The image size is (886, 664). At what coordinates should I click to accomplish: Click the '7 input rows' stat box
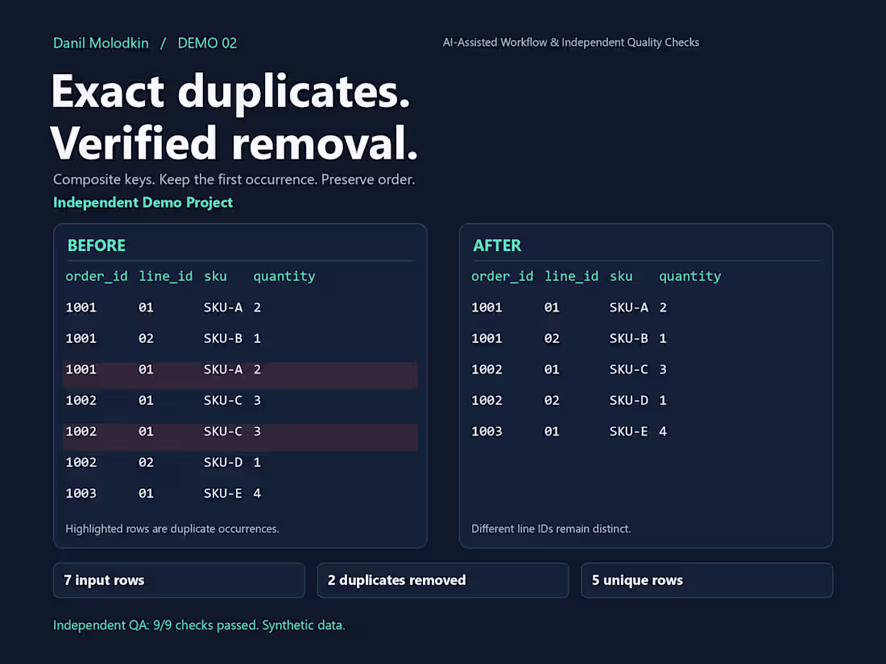pyautogui.click(x=179, y=580)
